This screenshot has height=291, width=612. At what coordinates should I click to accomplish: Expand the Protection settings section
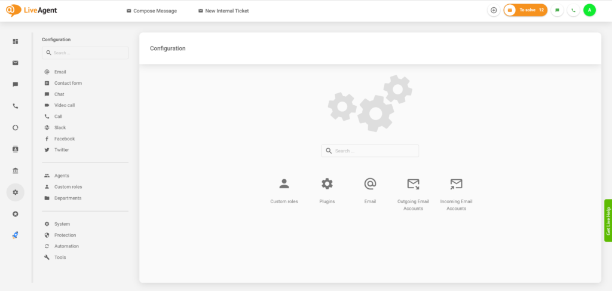[65, 235]
